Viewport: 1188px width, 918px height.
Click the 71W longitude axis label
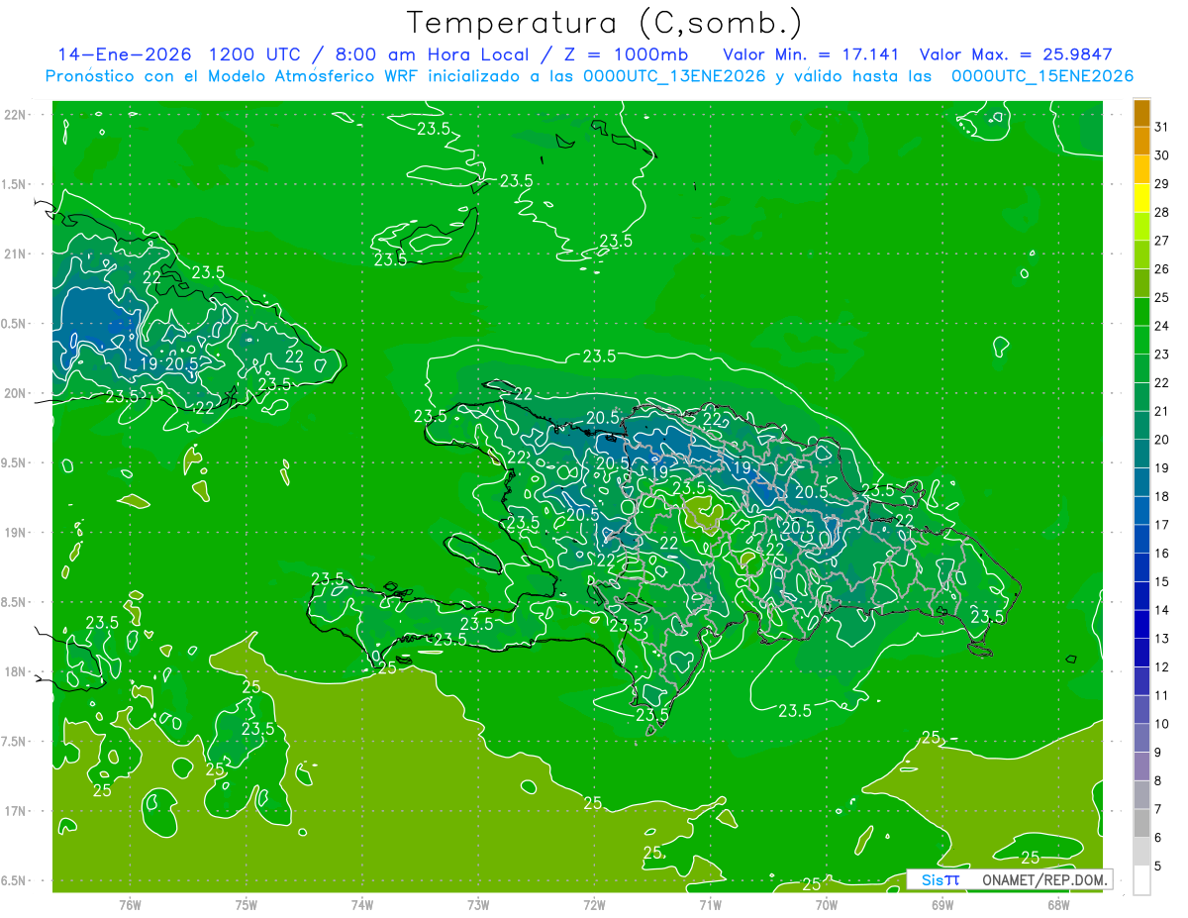pyautogui.click(x=710, y=904)
